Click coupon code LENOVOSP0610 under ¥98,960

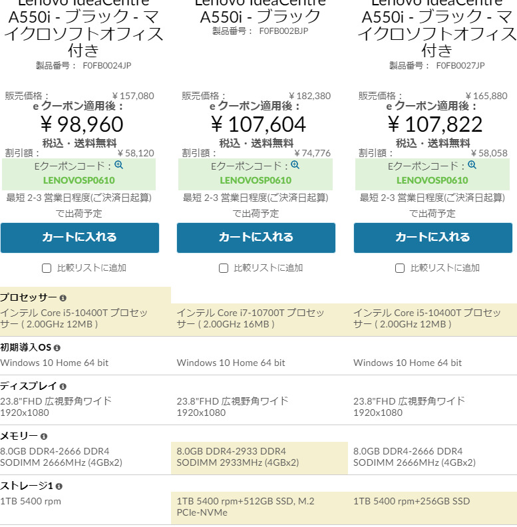point(79,180)
